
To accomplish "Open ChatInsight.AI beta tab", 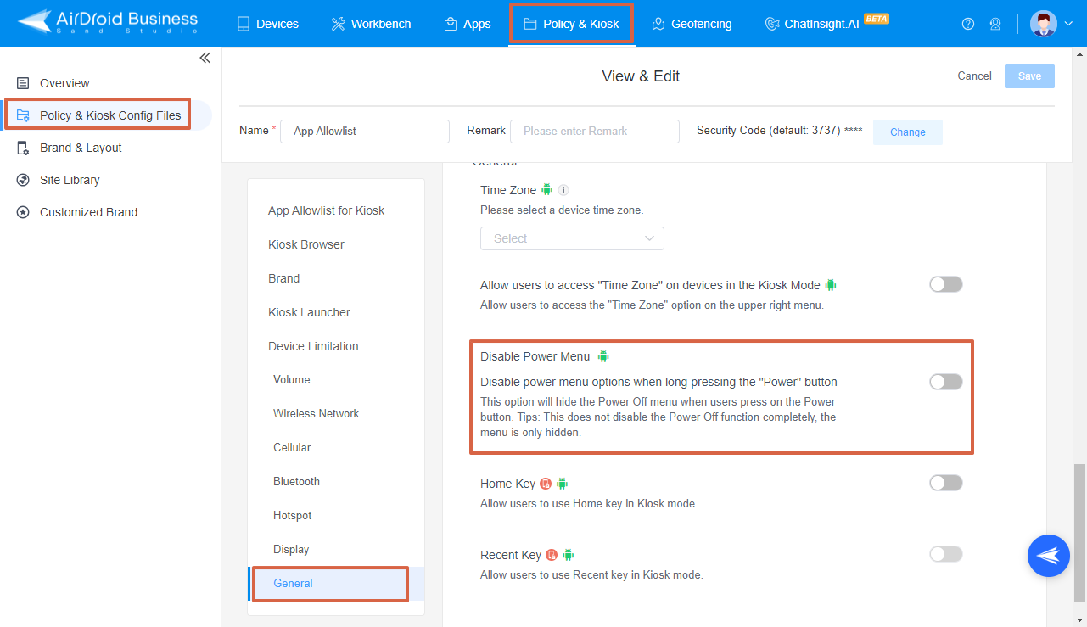I will pyautogui.click(x=826, y=24).
